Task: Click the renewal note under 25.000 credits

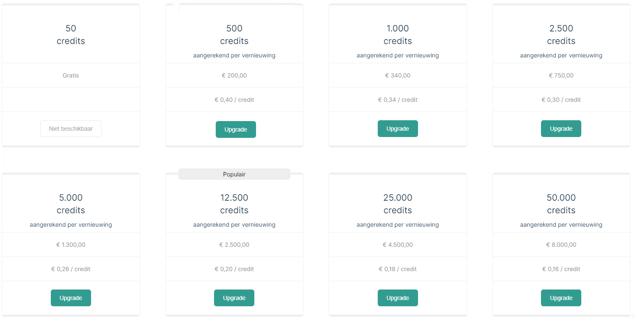Action: [397, 225]
